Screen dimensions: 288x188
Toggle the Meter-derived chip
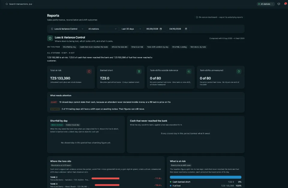pos(57,125)
